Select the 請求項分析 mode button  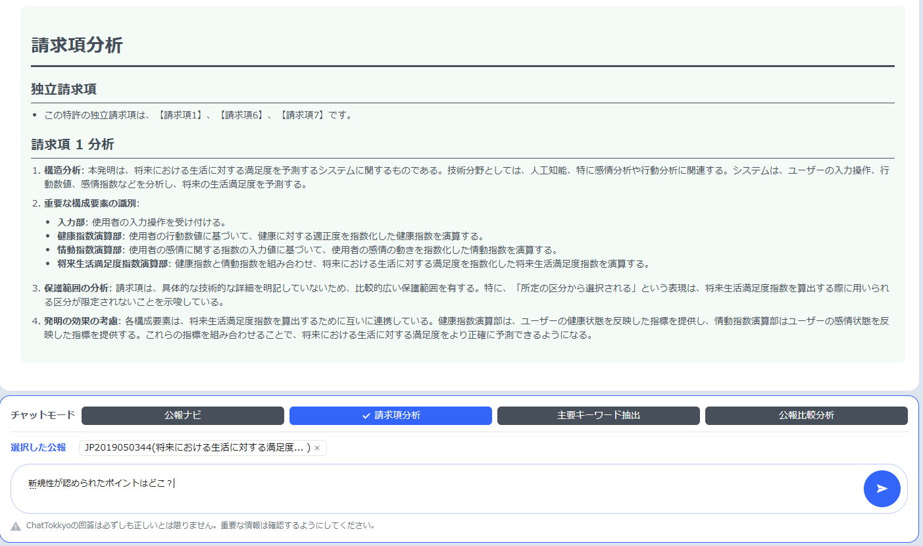pos(390,415)
